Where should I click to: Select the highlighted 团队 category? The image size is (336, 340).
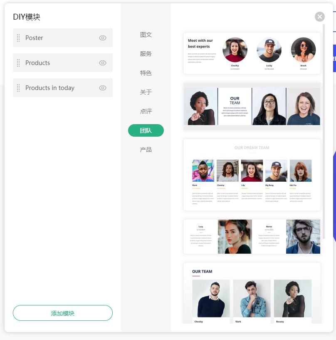146,130
